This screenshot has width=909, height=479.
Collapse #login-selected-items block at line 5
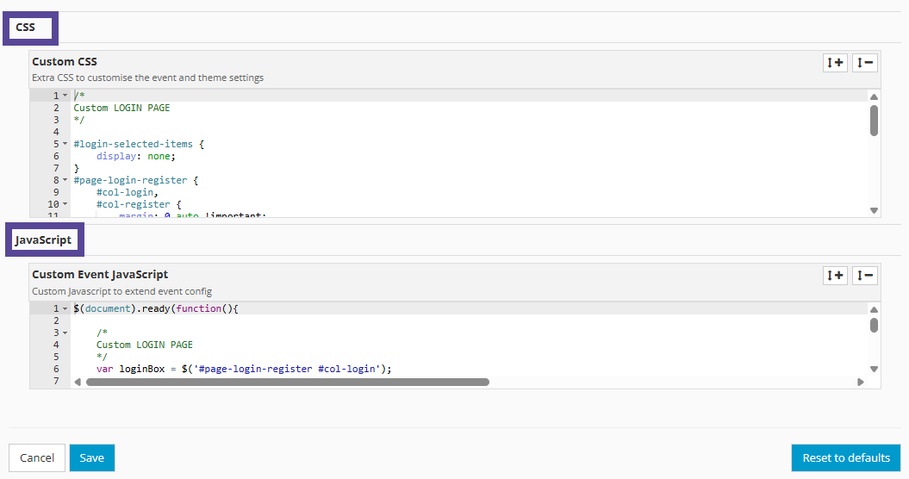[65, 144]
